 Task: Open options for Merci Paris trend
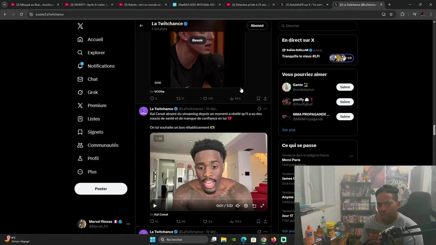[x=352, y=156]
